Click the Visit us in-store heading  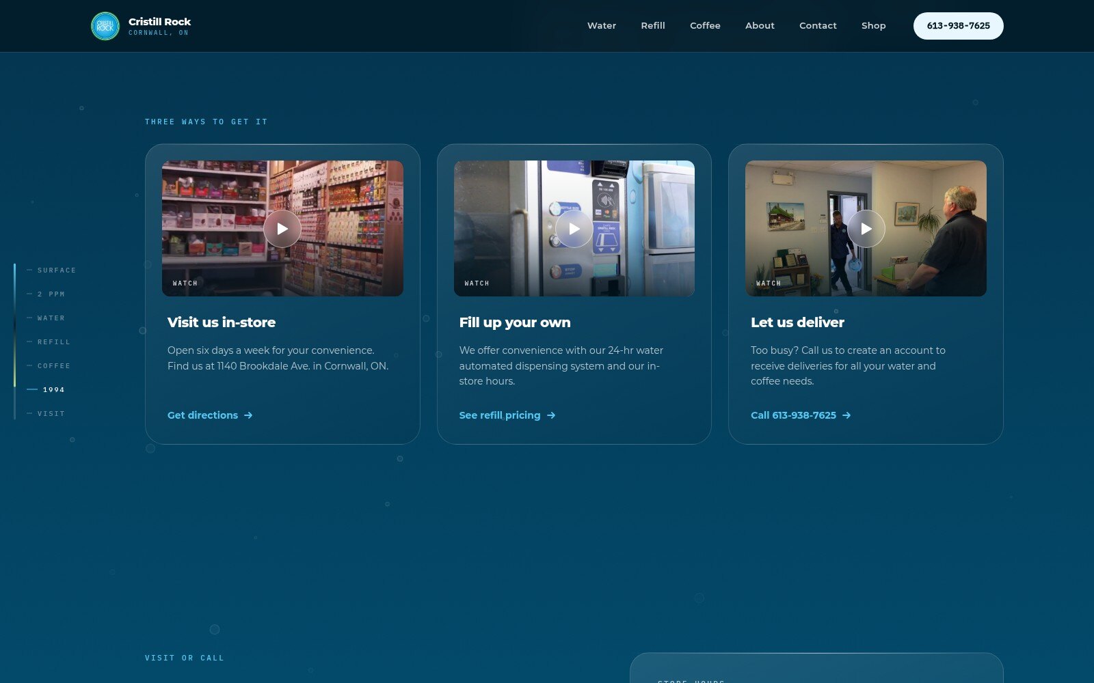[x=222, y=322]
